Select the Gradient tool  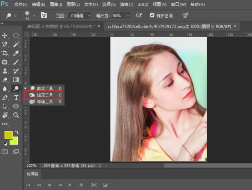click(16, 79)
